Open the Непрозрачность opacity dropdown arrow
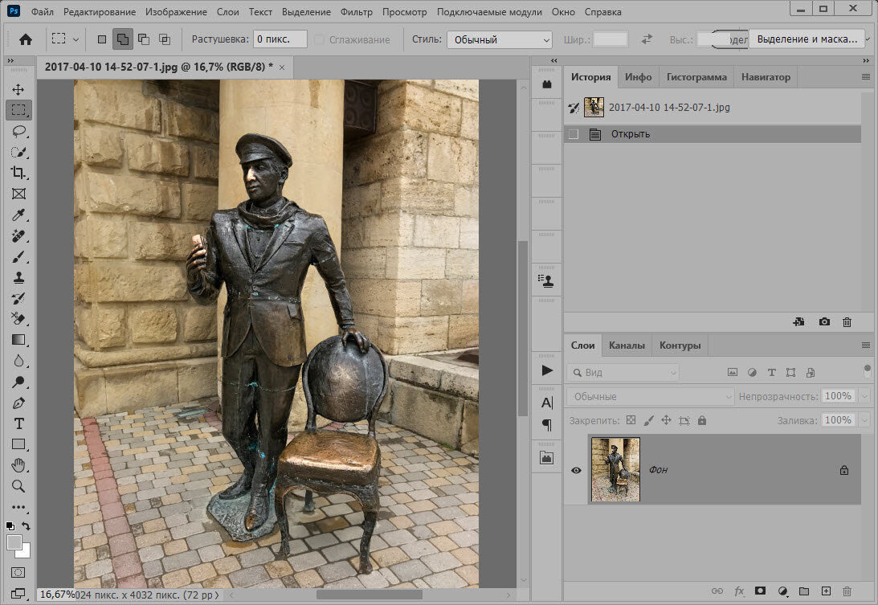The width and height of the screenshot is (878, 605). click(864, 396)
